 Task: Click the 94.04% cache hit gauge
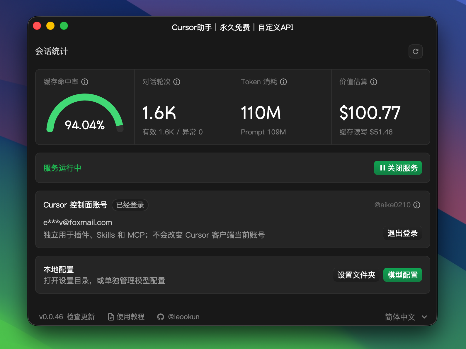85,113
